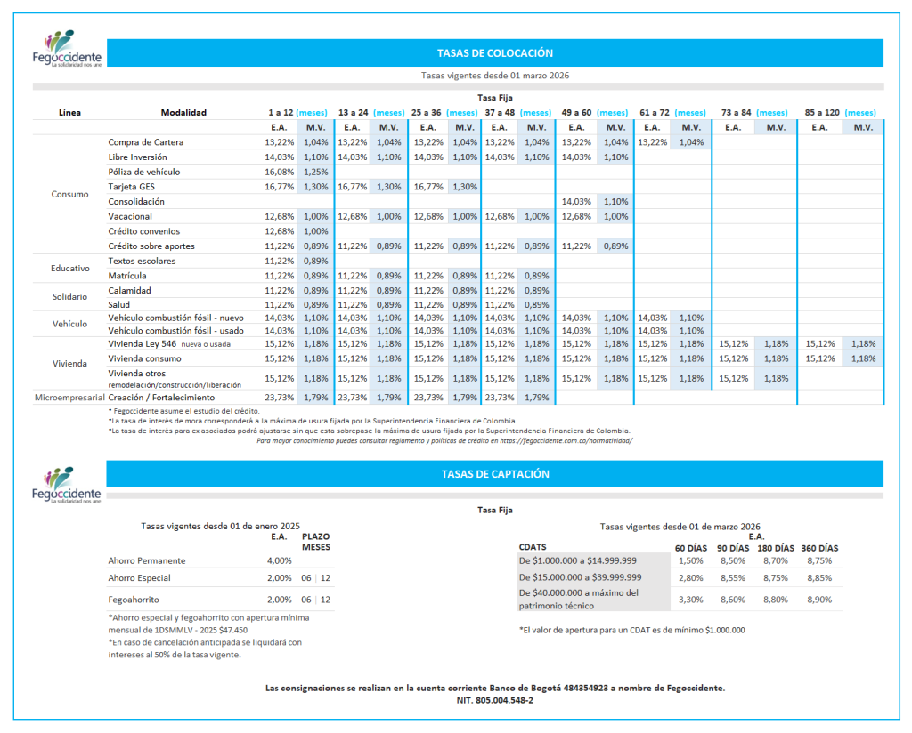Image resolution: width=912 pixels, height=733 pixels.
Task: Select the TASAS DE COLOCACIÓN blue banner
Action: click(495, 53)
